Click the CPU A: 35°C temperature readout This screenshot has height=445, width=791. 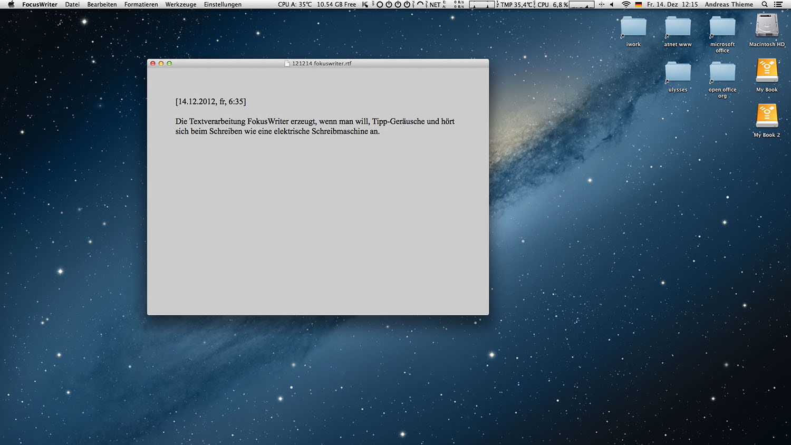(x=295, y=4)
